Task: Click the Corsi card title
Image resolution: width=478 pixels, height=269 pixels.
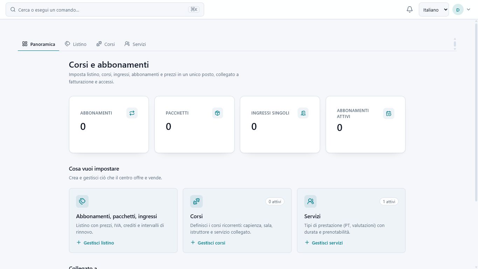Action: click(x=196, y=216)
